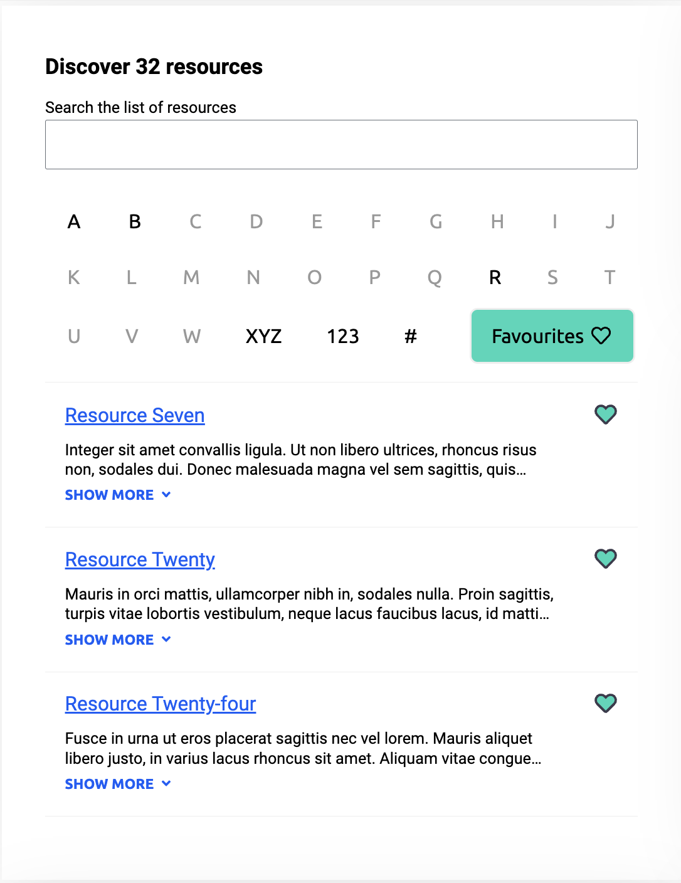Unfavourite Resource Twenty-four using its heart toggle
Viewport: 681px width, 883px height.
605,703
